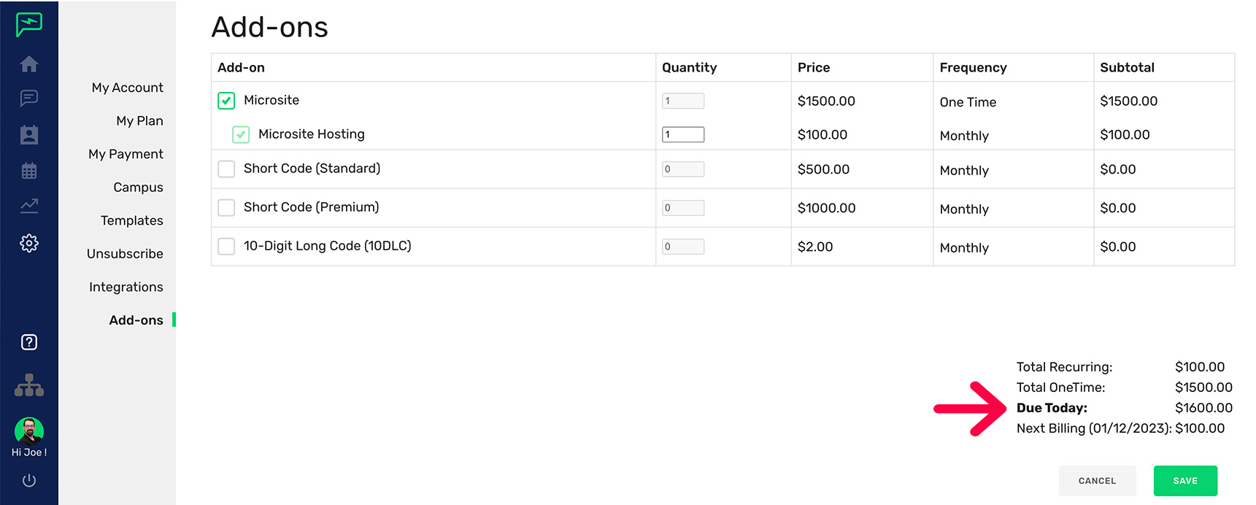Viewport: 1256px width, 505px height.
Task: Open the My Payment menu item
Action: pyautogui.click(x=126, y=154)
